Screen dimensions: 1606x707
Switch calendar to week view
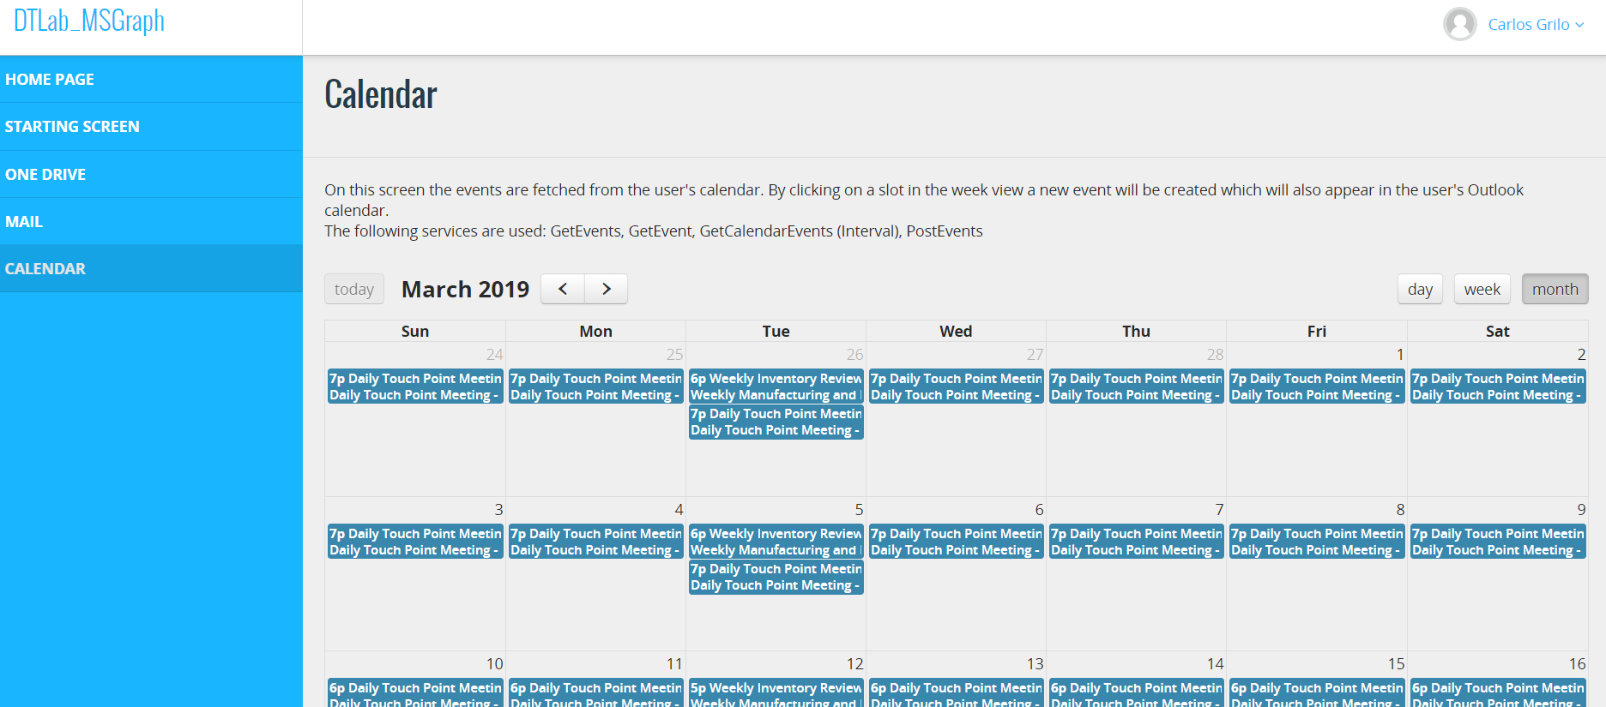click(x=1482, y=289)
